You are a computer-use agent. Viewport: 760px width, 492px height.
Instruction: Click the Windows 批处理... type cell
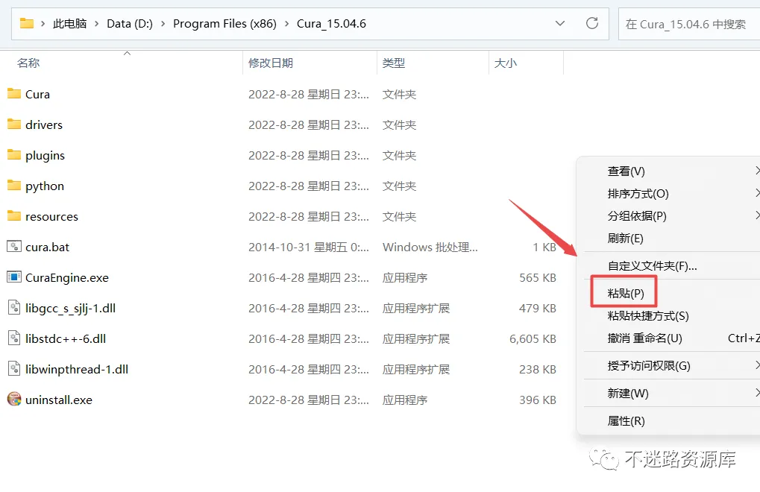pos(430,247)
